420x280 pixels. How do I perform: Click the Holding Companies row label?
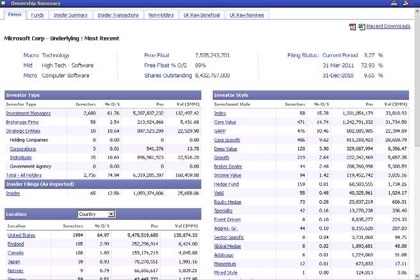pyautogui.click(x=29, y=140)
